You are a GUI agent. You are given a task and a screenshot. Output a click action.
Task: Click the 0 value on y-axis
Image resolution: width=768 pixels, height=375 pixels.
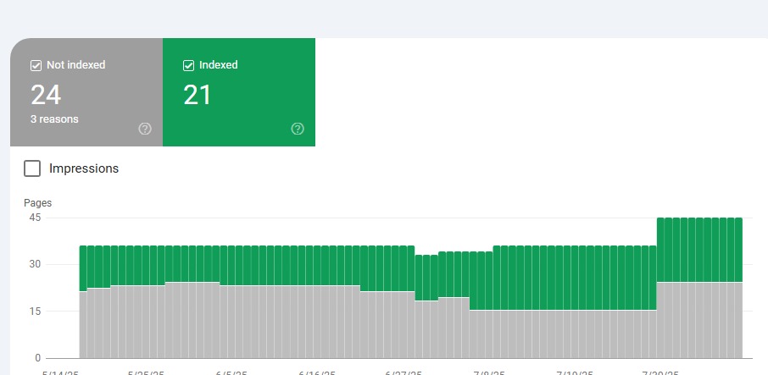(x=37, y=357)
